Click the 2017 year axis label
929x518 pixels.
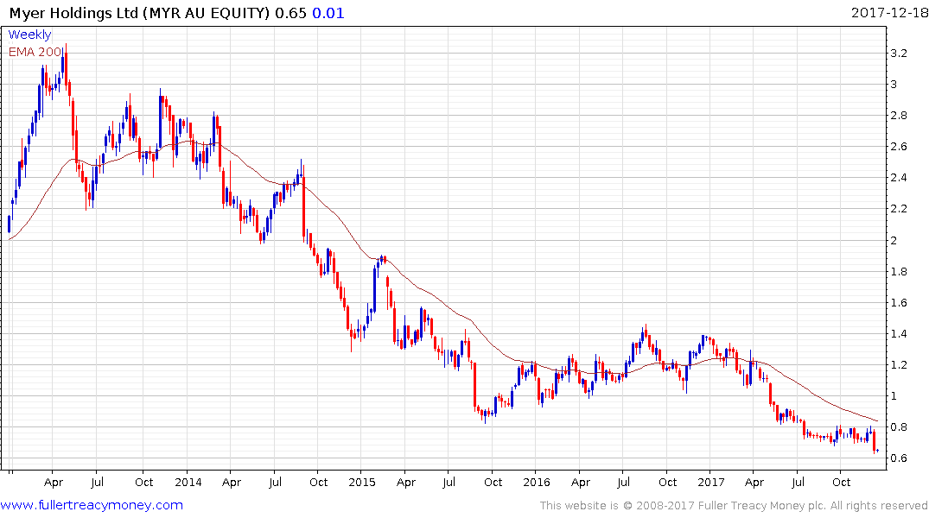click(x=711, y=482)
